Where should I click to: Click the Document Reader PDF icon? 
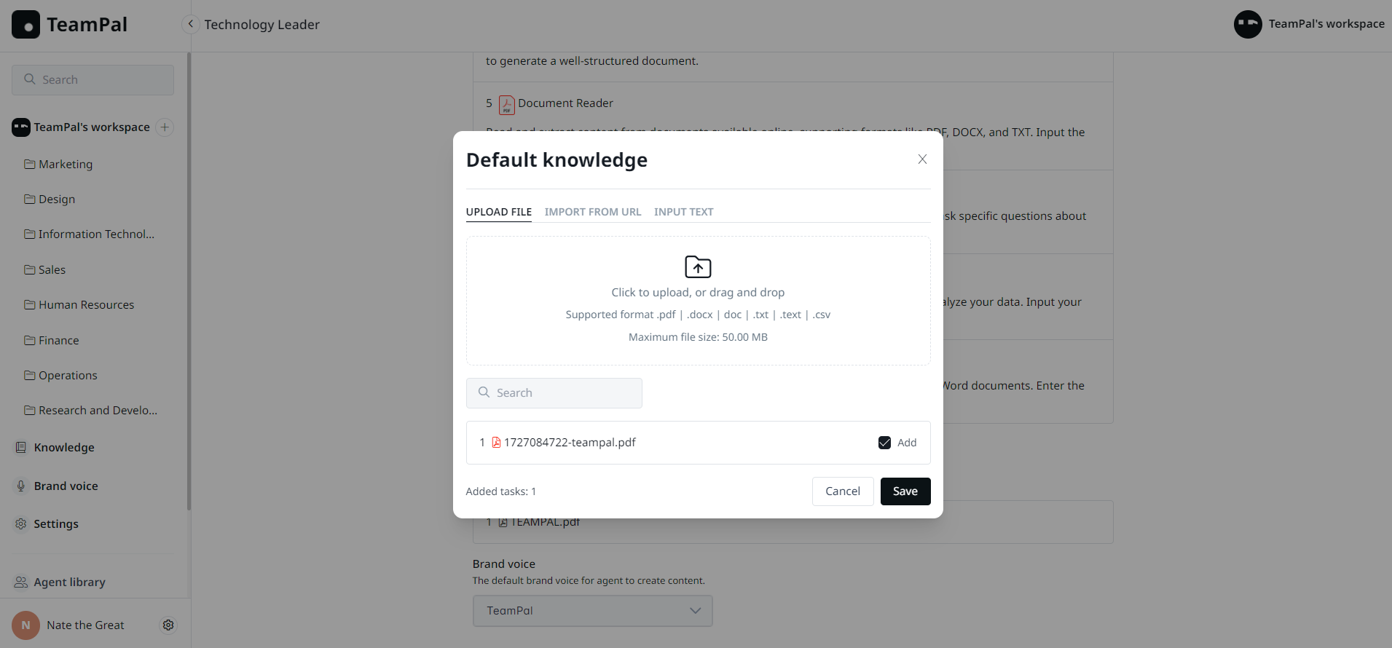pyautogui.click(x=506, y=105)
